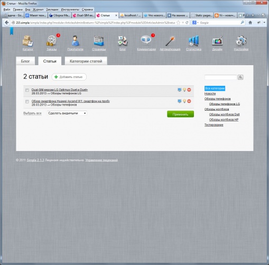Open the Закладки menu in the menu bar

(x=52, y=10)
